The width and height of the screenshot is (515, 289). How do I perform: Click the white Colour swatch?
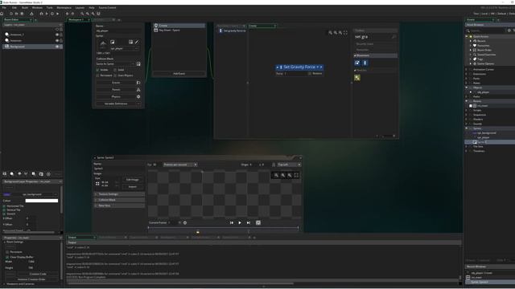coord(41,201)
